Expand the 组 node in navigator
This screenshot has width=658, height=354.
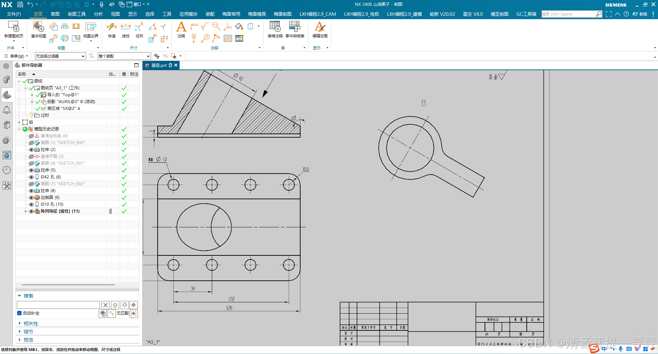point(19,122)
